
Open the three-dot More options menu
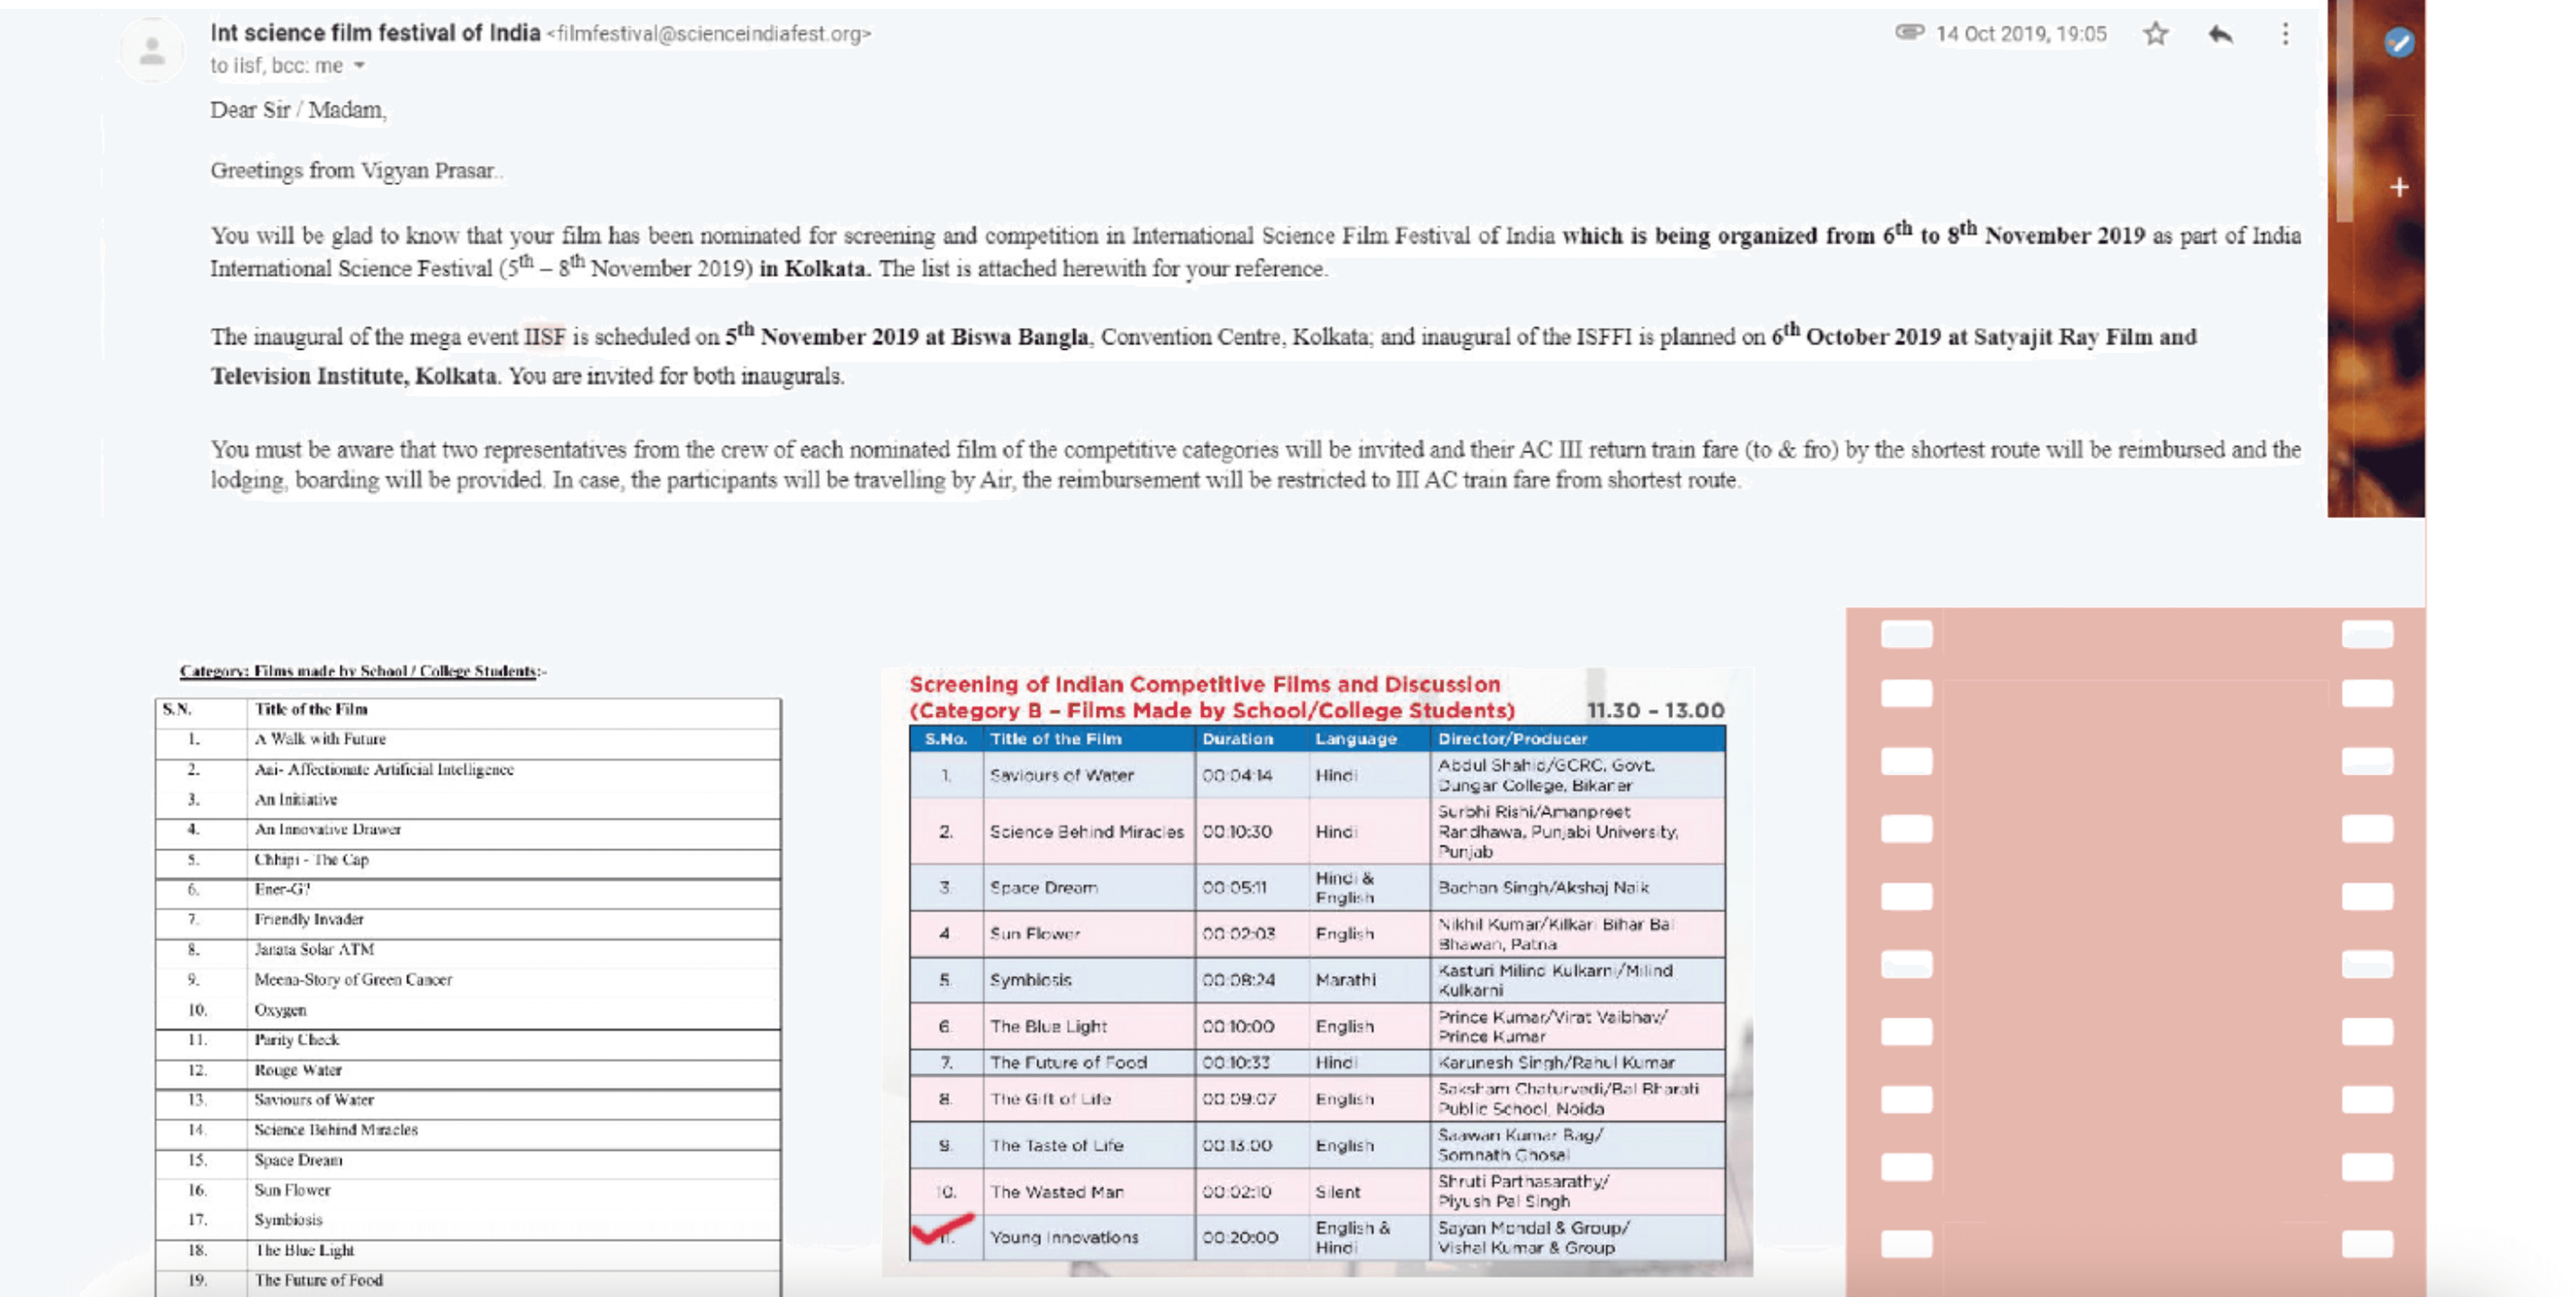pyautogui.click(x=2285, y=34)
